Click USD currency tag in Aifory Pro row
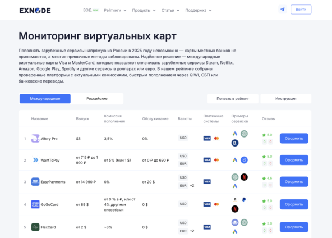The width and height of the screenshot is (332, 238). 183,138
